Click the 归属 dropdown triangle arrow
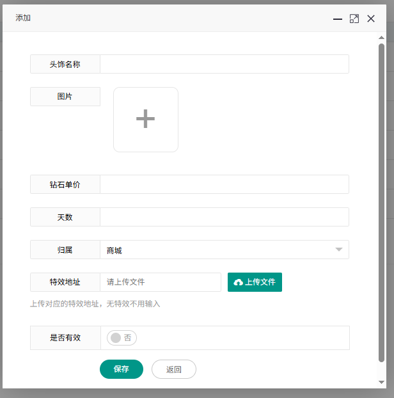Viewport: 394px width, 398px height. pyautogui.click(x=339, y=250)
